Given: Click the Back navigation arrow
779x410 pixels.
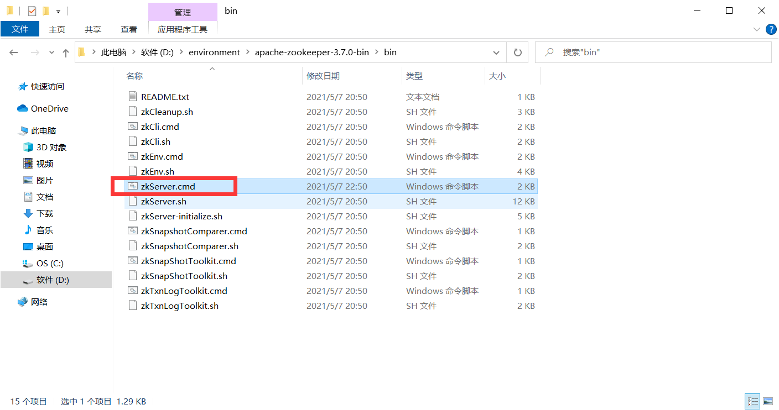Looking at the screenshot, I should [14, 52].
